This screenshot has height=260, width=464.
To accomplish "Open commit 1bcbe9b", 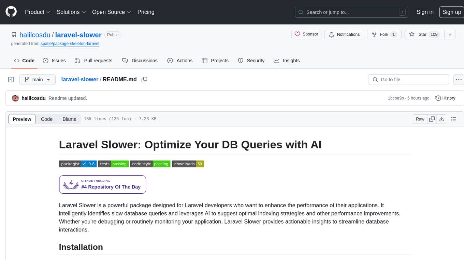I will point(396,98).
